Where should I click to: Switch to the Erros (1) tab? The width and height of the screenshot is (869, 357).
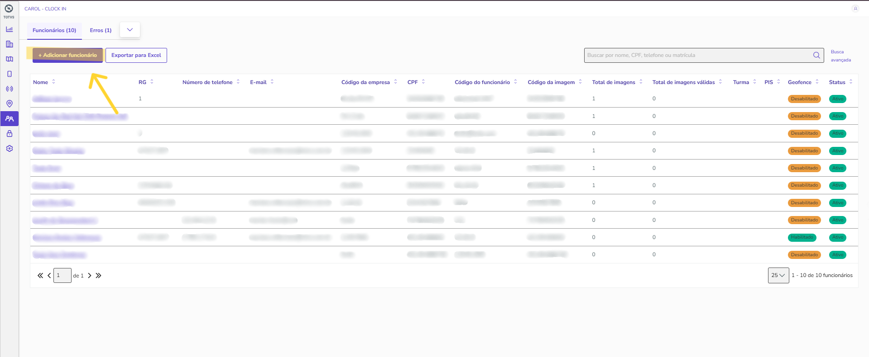[x=101, y=30]
